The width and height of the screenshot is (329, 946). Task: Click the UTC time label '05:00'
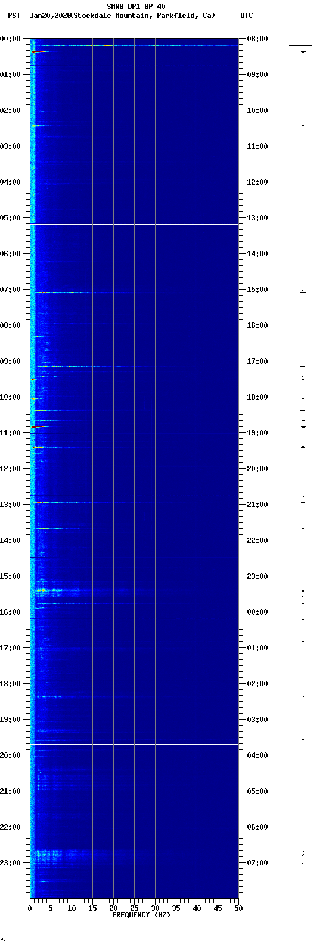coord(257,791)
